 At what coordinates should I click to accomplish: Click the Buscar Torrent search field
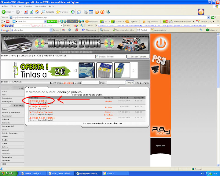click(111, 57)
